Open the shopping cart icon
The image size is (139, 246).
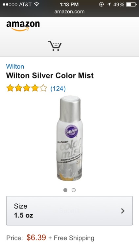point(55,46)
